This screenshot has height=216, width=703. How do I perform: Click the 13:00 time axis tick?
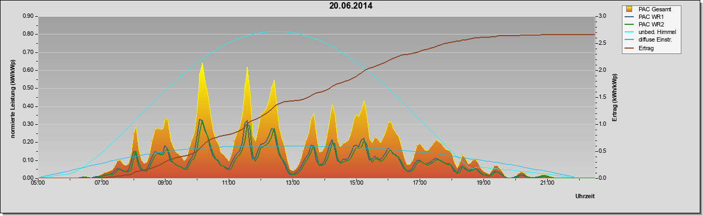(293, 183)
